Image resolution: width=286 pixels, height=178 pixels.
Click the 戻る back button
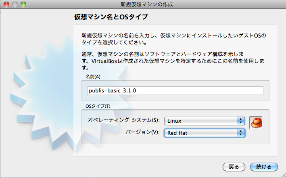click(234, 167)
